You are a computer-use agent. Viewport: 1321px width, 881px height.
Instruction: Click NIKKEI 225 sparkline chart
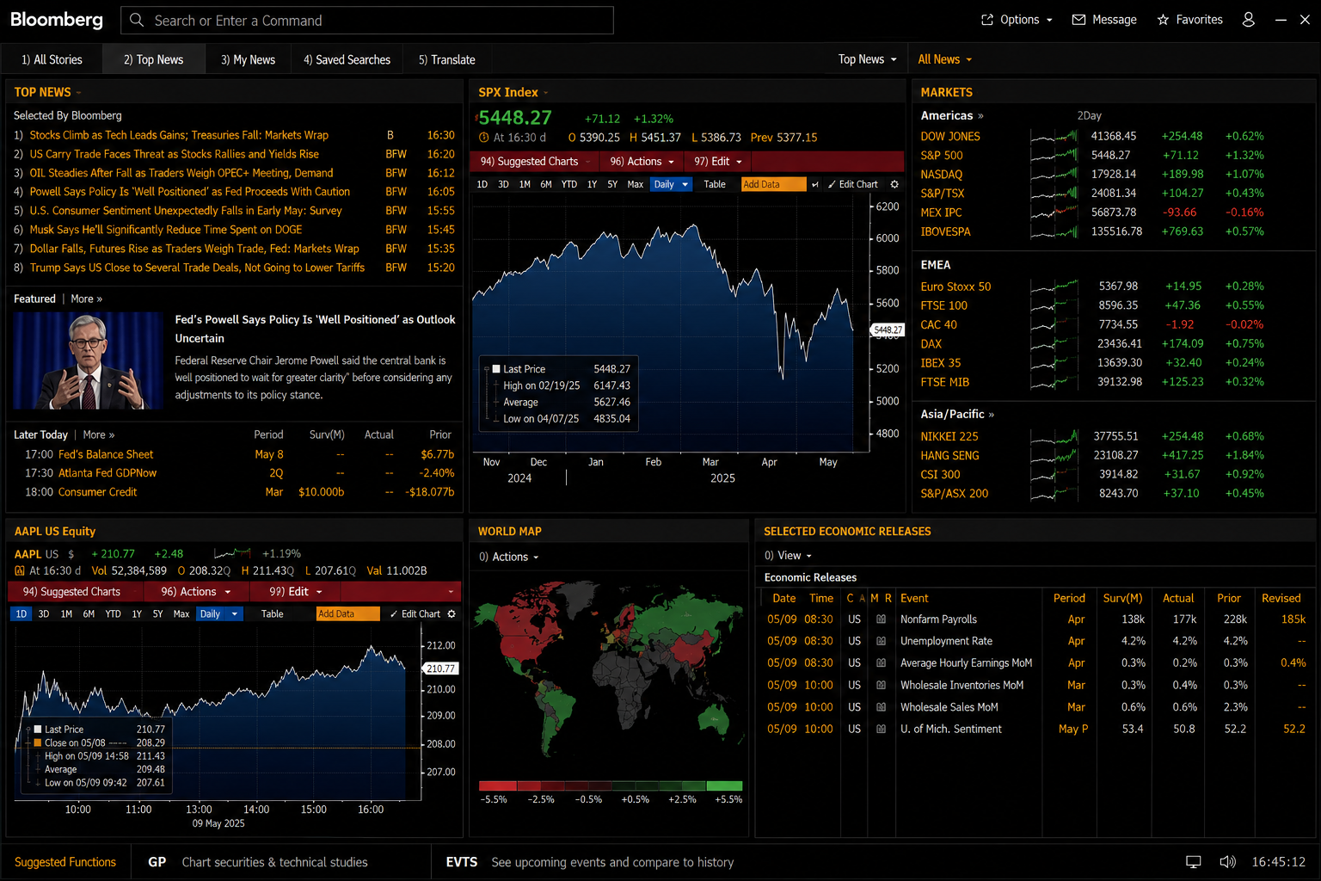point(1054,436)
